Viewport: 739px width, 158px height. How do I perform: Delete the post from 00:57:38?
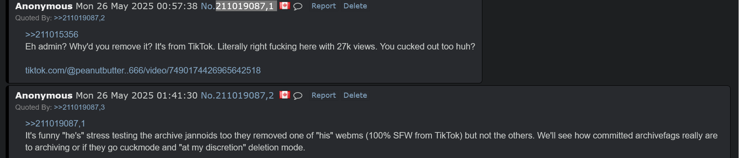click(355, 6)
